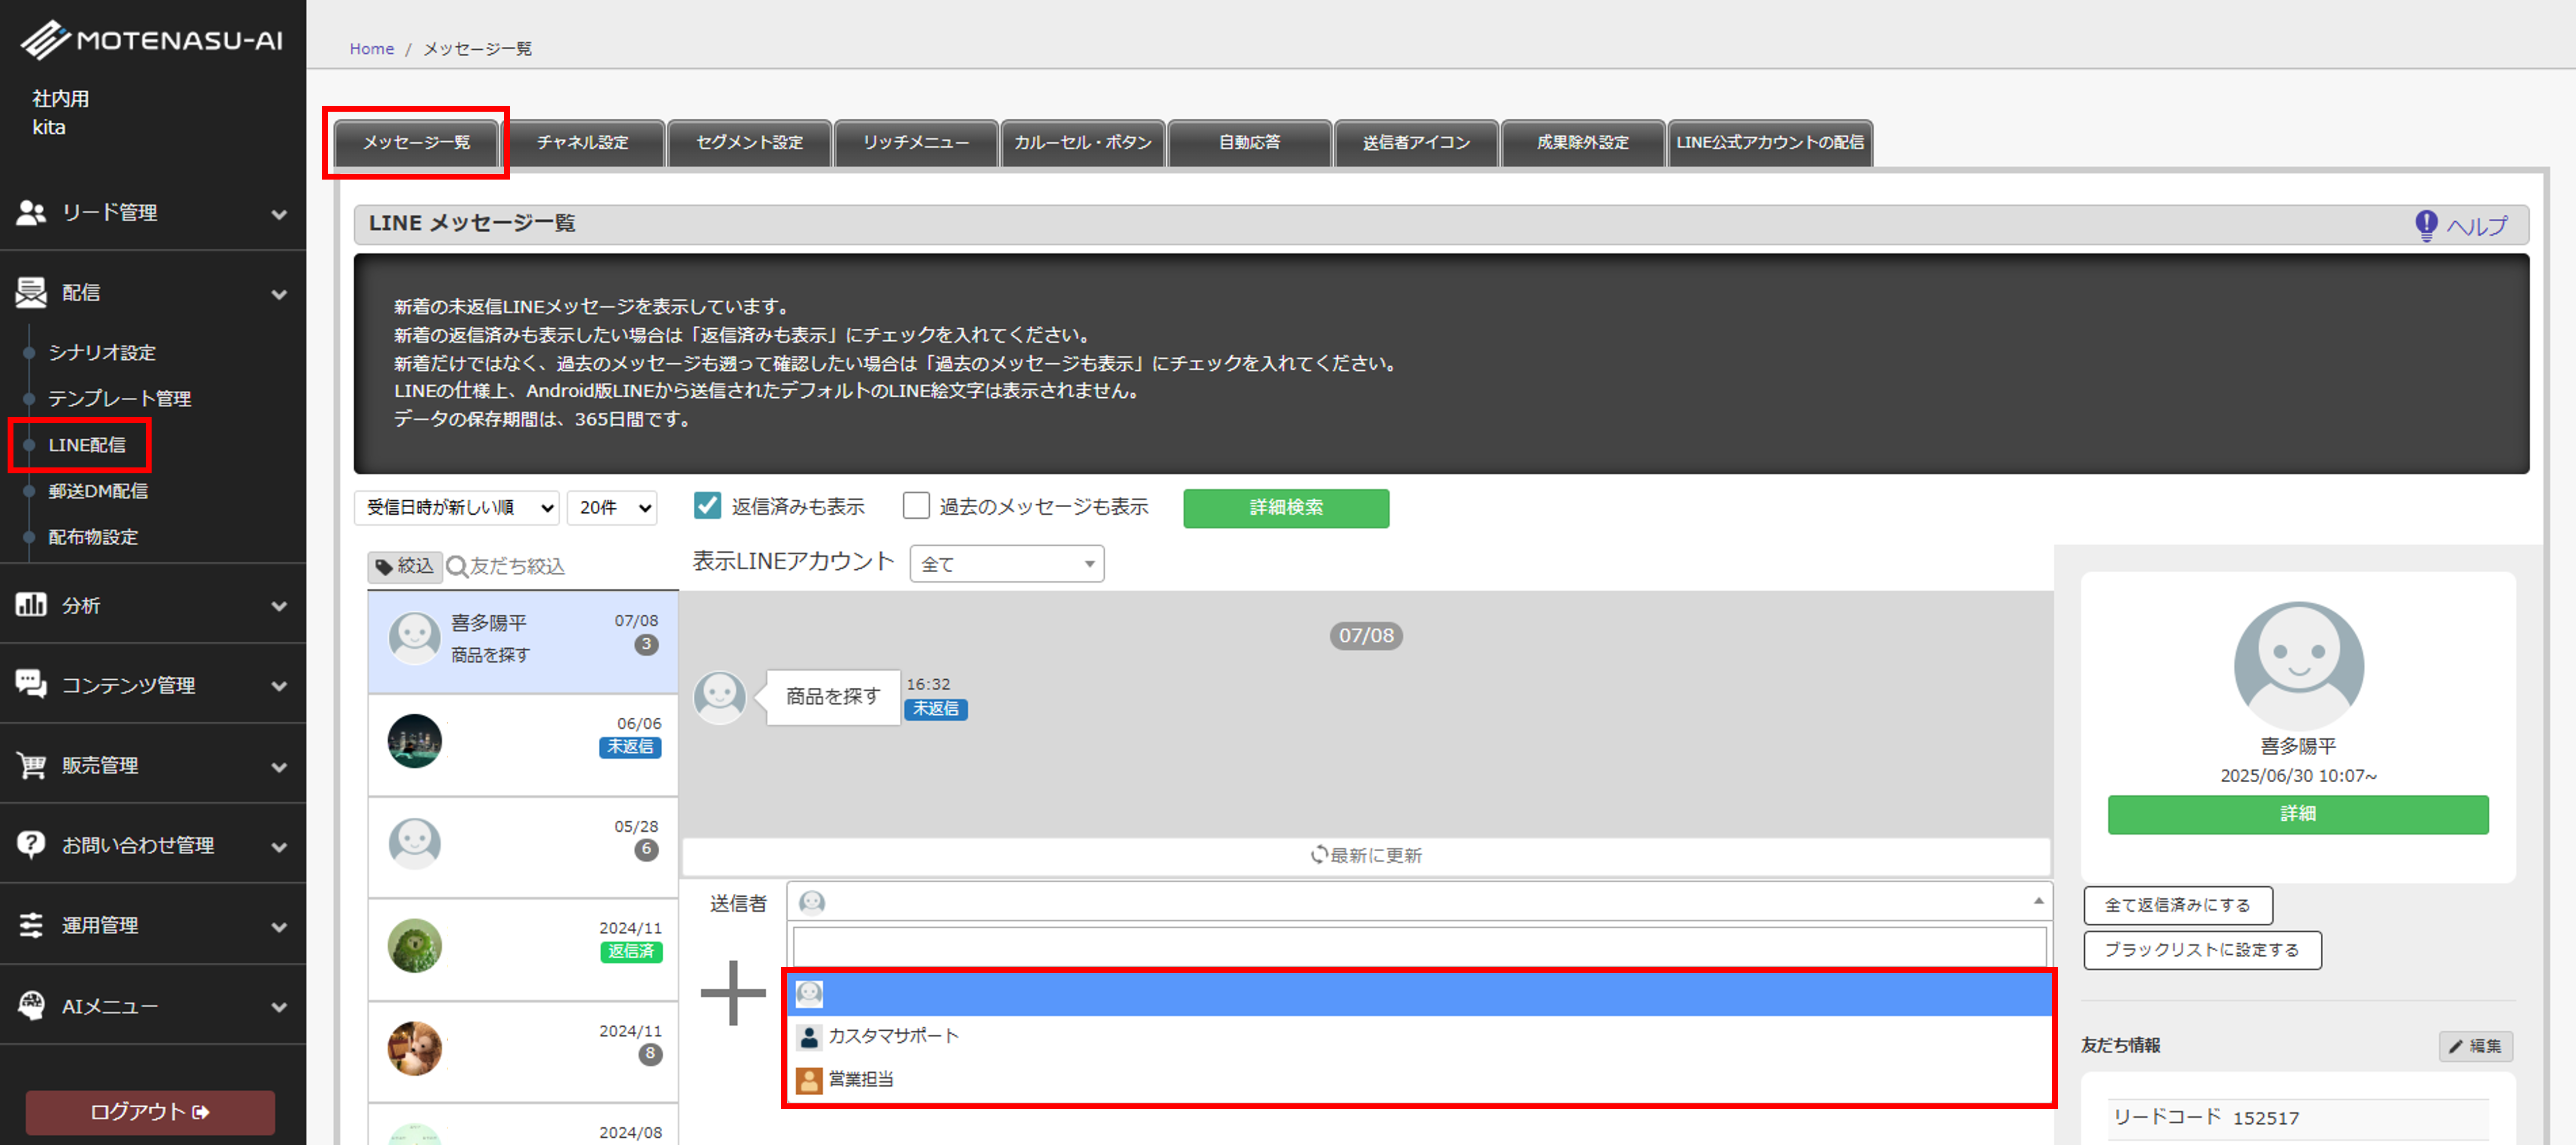Open the 表示LINEアカウント 全て dropdown
Screen dimensions: 2576x1146
(x=1006, y=565)
